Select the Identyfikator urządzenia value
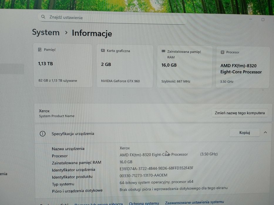274x205 pixels. click(x=157, y=168)
